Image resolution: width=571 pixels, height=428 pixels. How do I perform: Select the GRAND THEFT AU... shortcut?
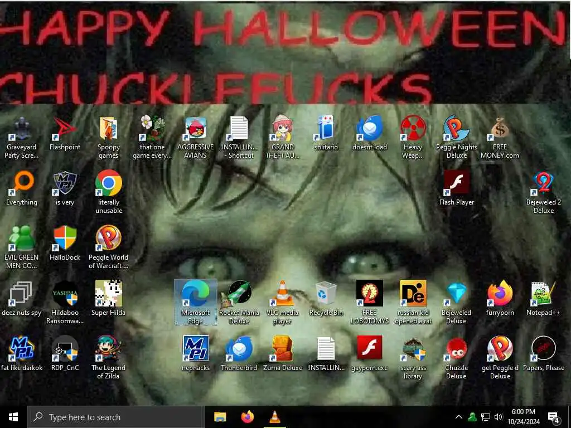tap(283, 138)
